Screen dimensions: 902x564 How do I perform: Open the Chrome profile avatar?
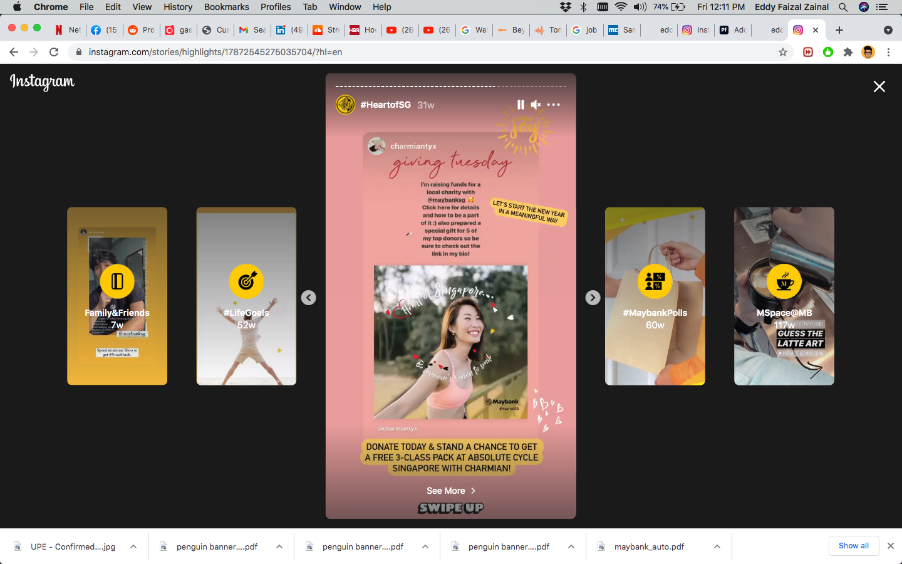[x=868, y=52]
